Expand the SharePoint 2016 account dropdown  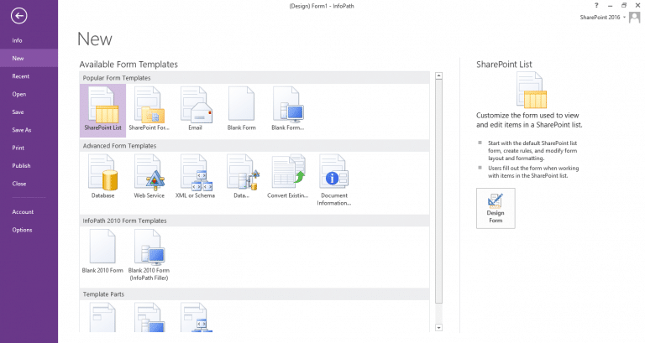pyautogui.click(x=624, y=18)
